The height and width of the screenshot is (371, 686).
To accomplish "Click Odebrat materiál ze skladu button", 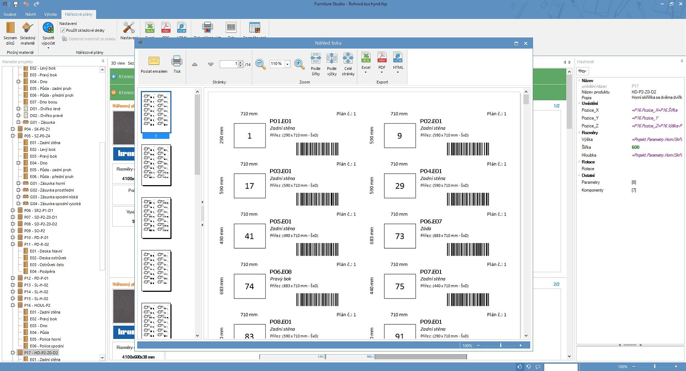I will 89,39.
